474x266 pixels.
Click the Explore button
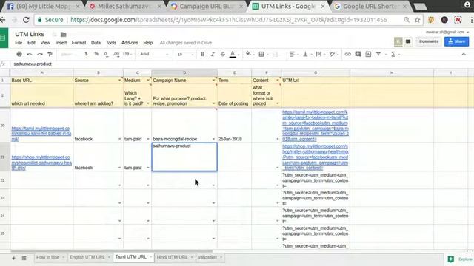click(x=460, y=259)
